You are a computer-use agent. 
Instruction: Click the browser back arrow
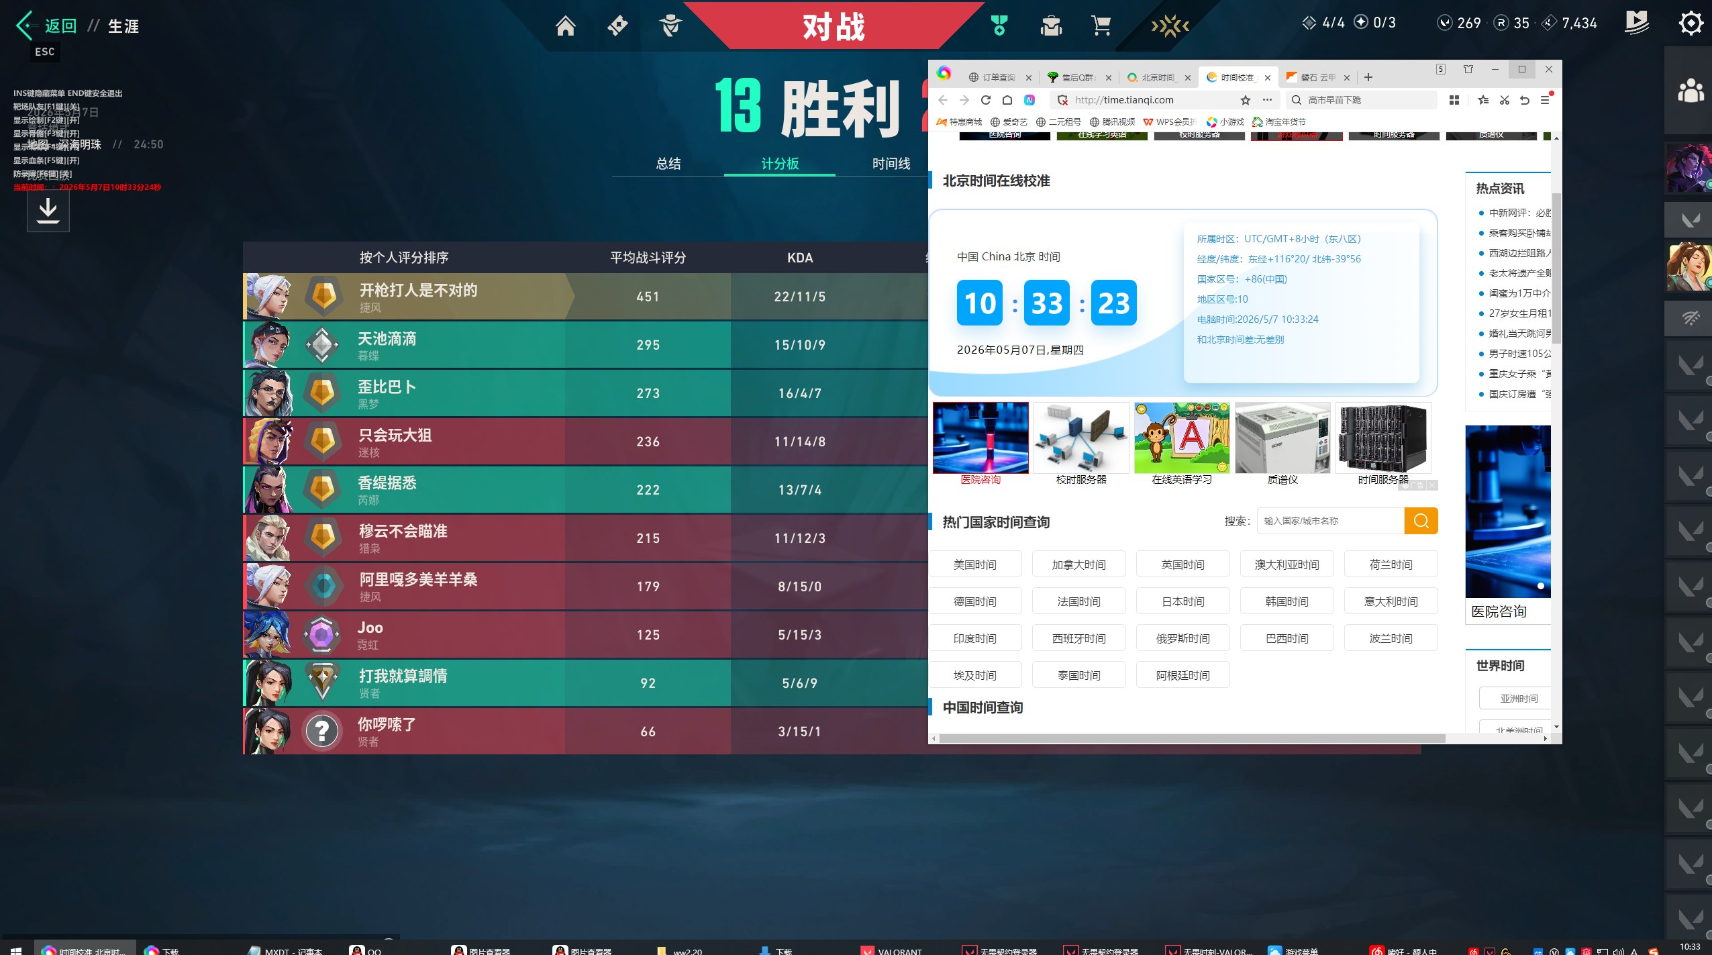[943, 100]
